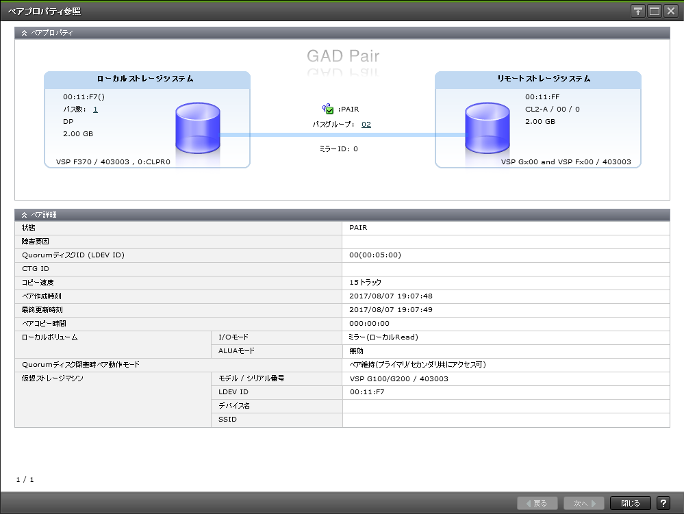
Task: Click the PAIR status icon
Action: pyautogui.click(x=328, y=109)
